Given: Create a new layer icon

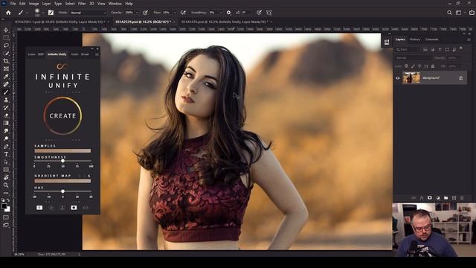Looking at the screenshot, I should tap(454, 198).
